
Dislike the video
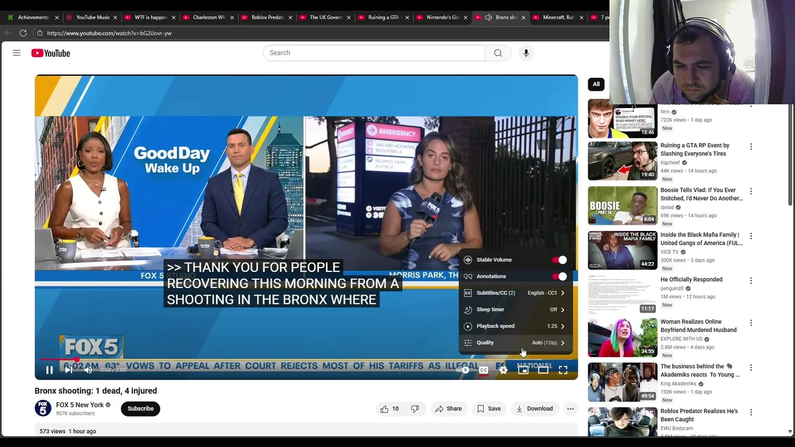click(x=415, y=409)
